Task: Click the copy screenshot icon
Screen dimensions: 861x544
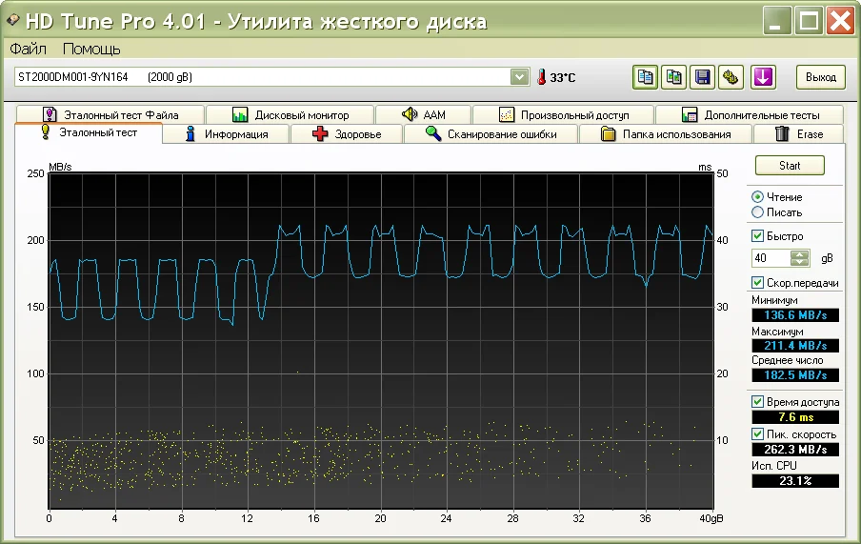Action: coord(674,77)
